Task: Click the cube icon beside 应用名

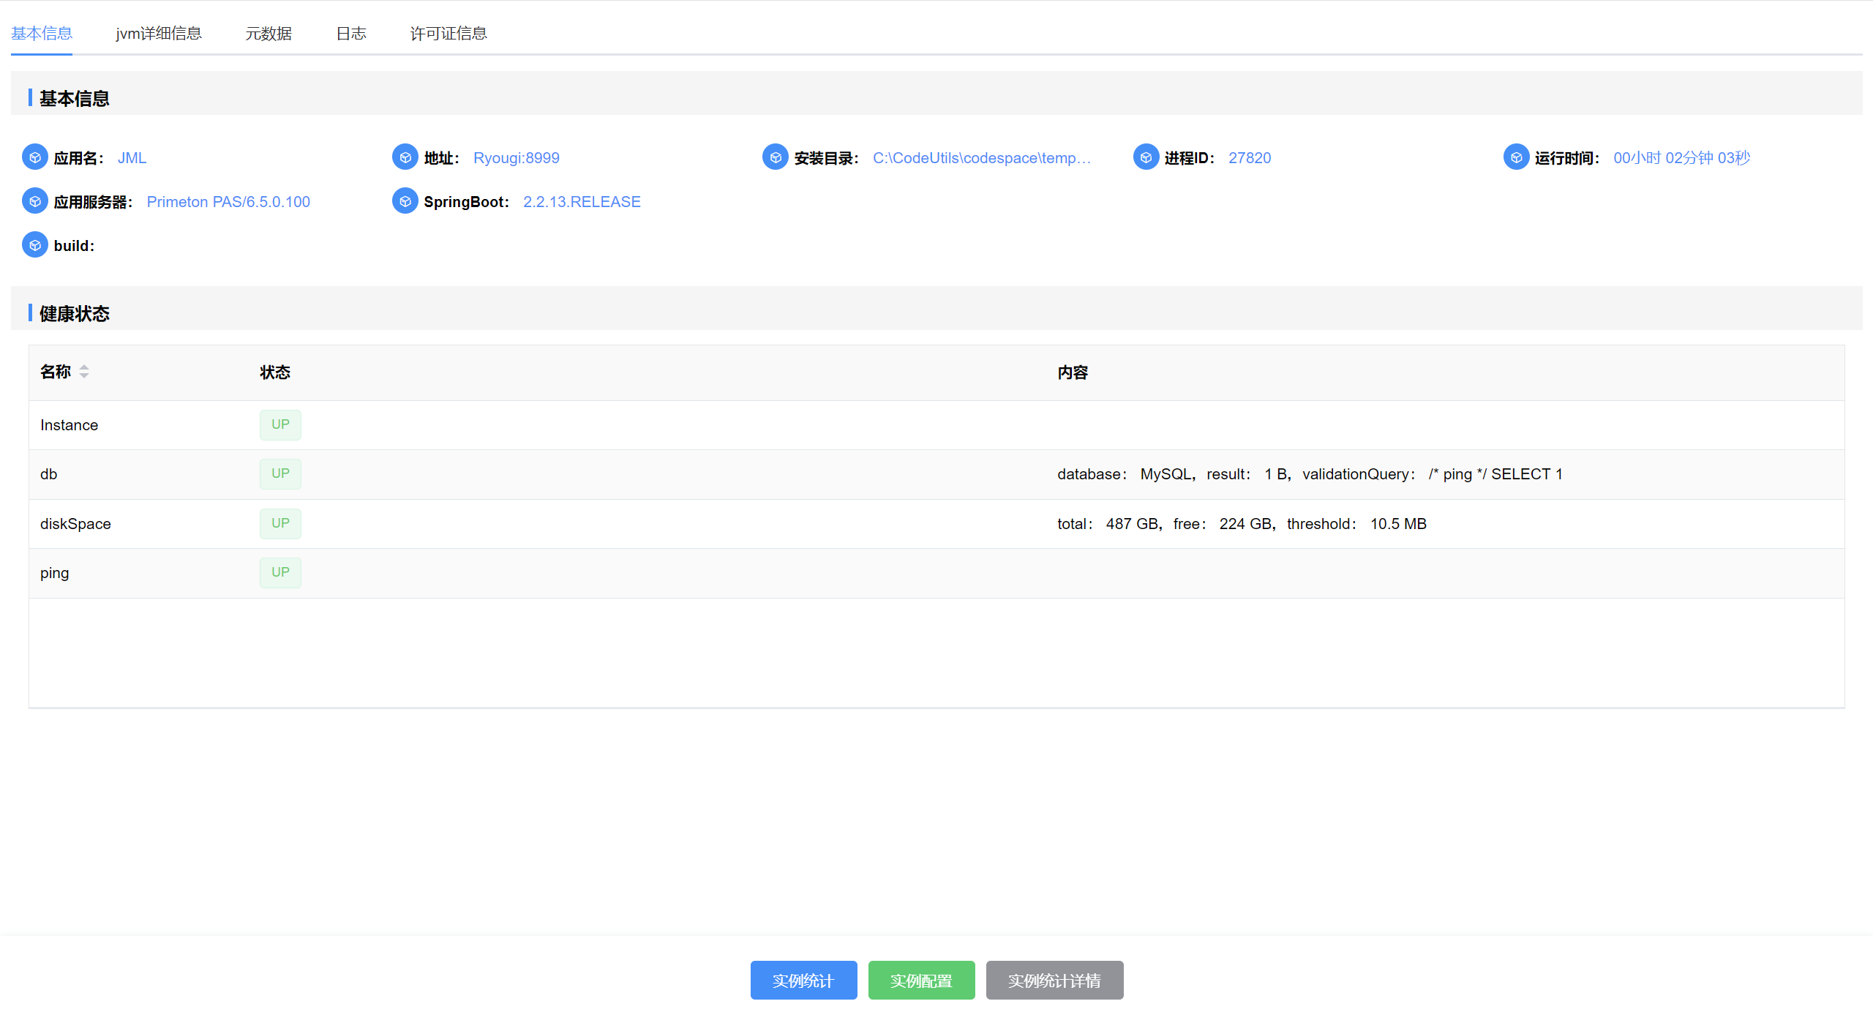Action: coord(34,157)
